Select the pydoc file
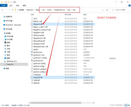131x107 pixels. [x=63, y=49]
